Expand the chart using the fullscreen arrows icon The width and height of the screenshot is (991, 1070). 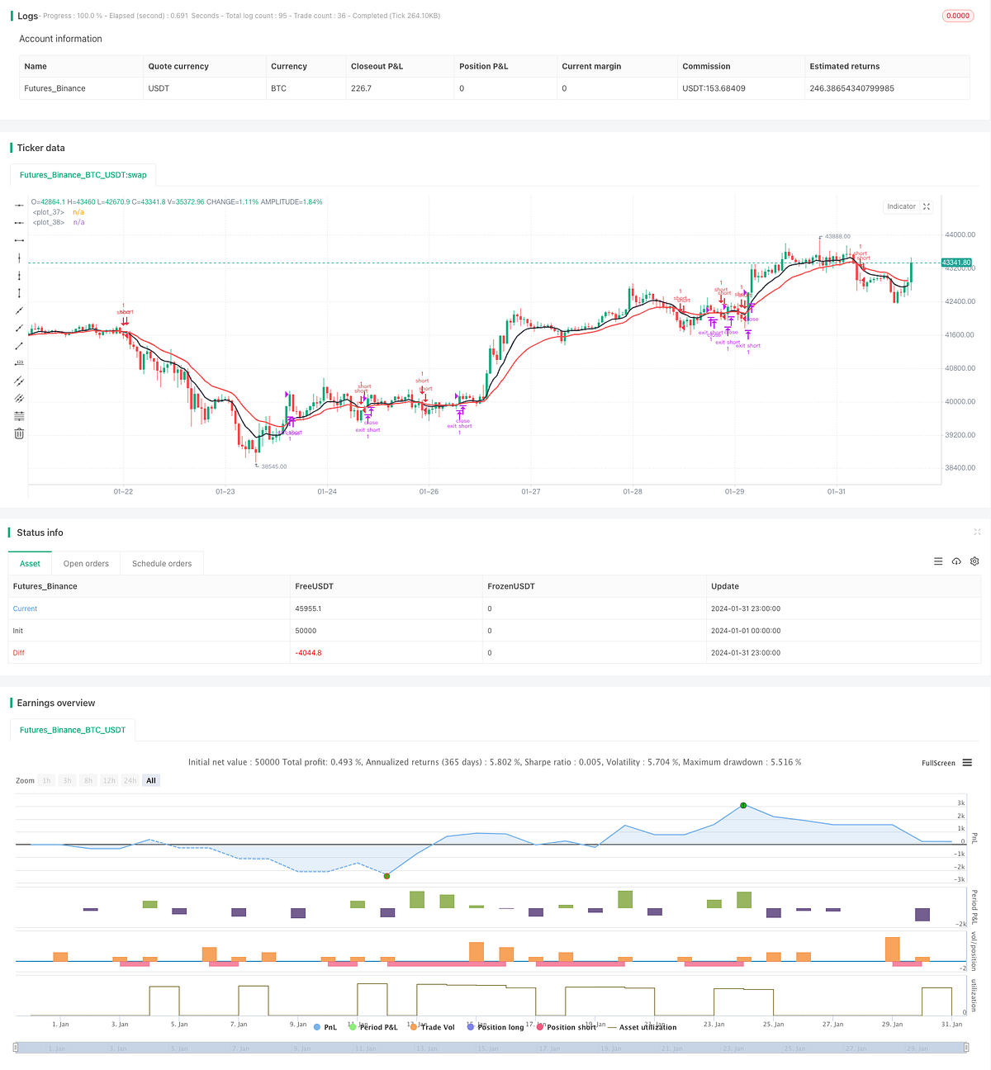[927, 206]
